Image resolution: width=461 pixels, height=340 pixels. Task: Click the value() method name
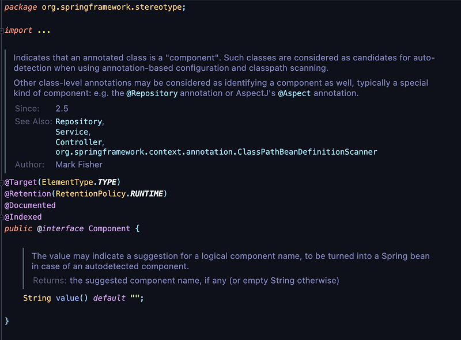coord(67,297)
